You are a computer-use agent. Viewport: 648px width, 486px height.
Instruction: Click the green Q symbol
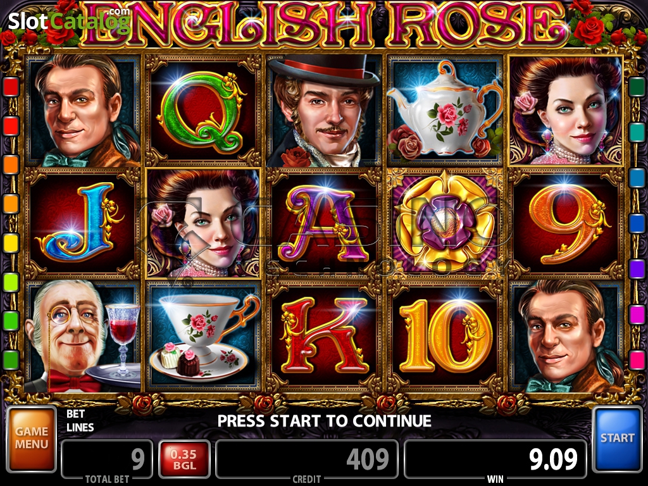pyautogui.click(x=202, y=111)
